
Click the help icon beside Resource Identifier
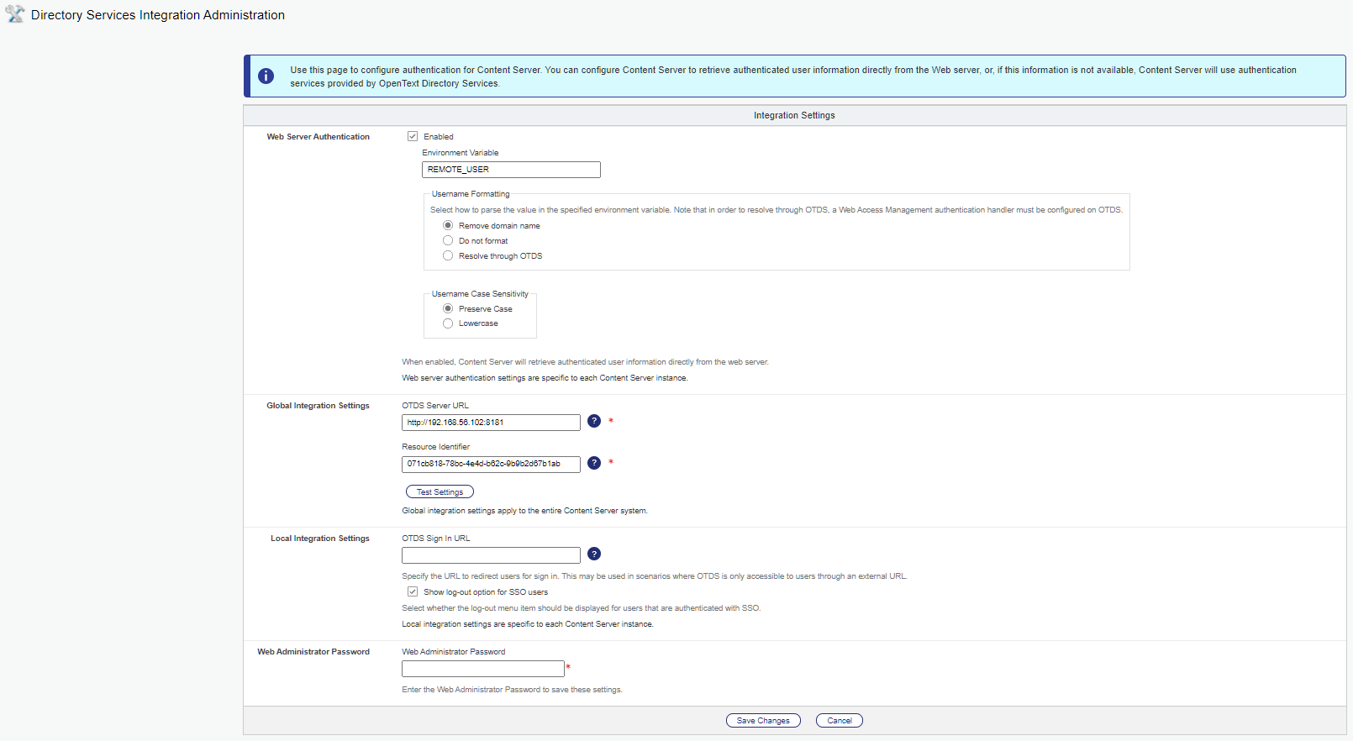coord(594,463)
